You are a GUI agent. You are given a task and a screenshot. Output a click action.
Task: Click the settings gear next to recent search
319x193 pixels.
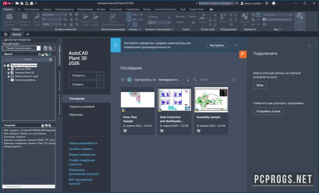point(234,80)
